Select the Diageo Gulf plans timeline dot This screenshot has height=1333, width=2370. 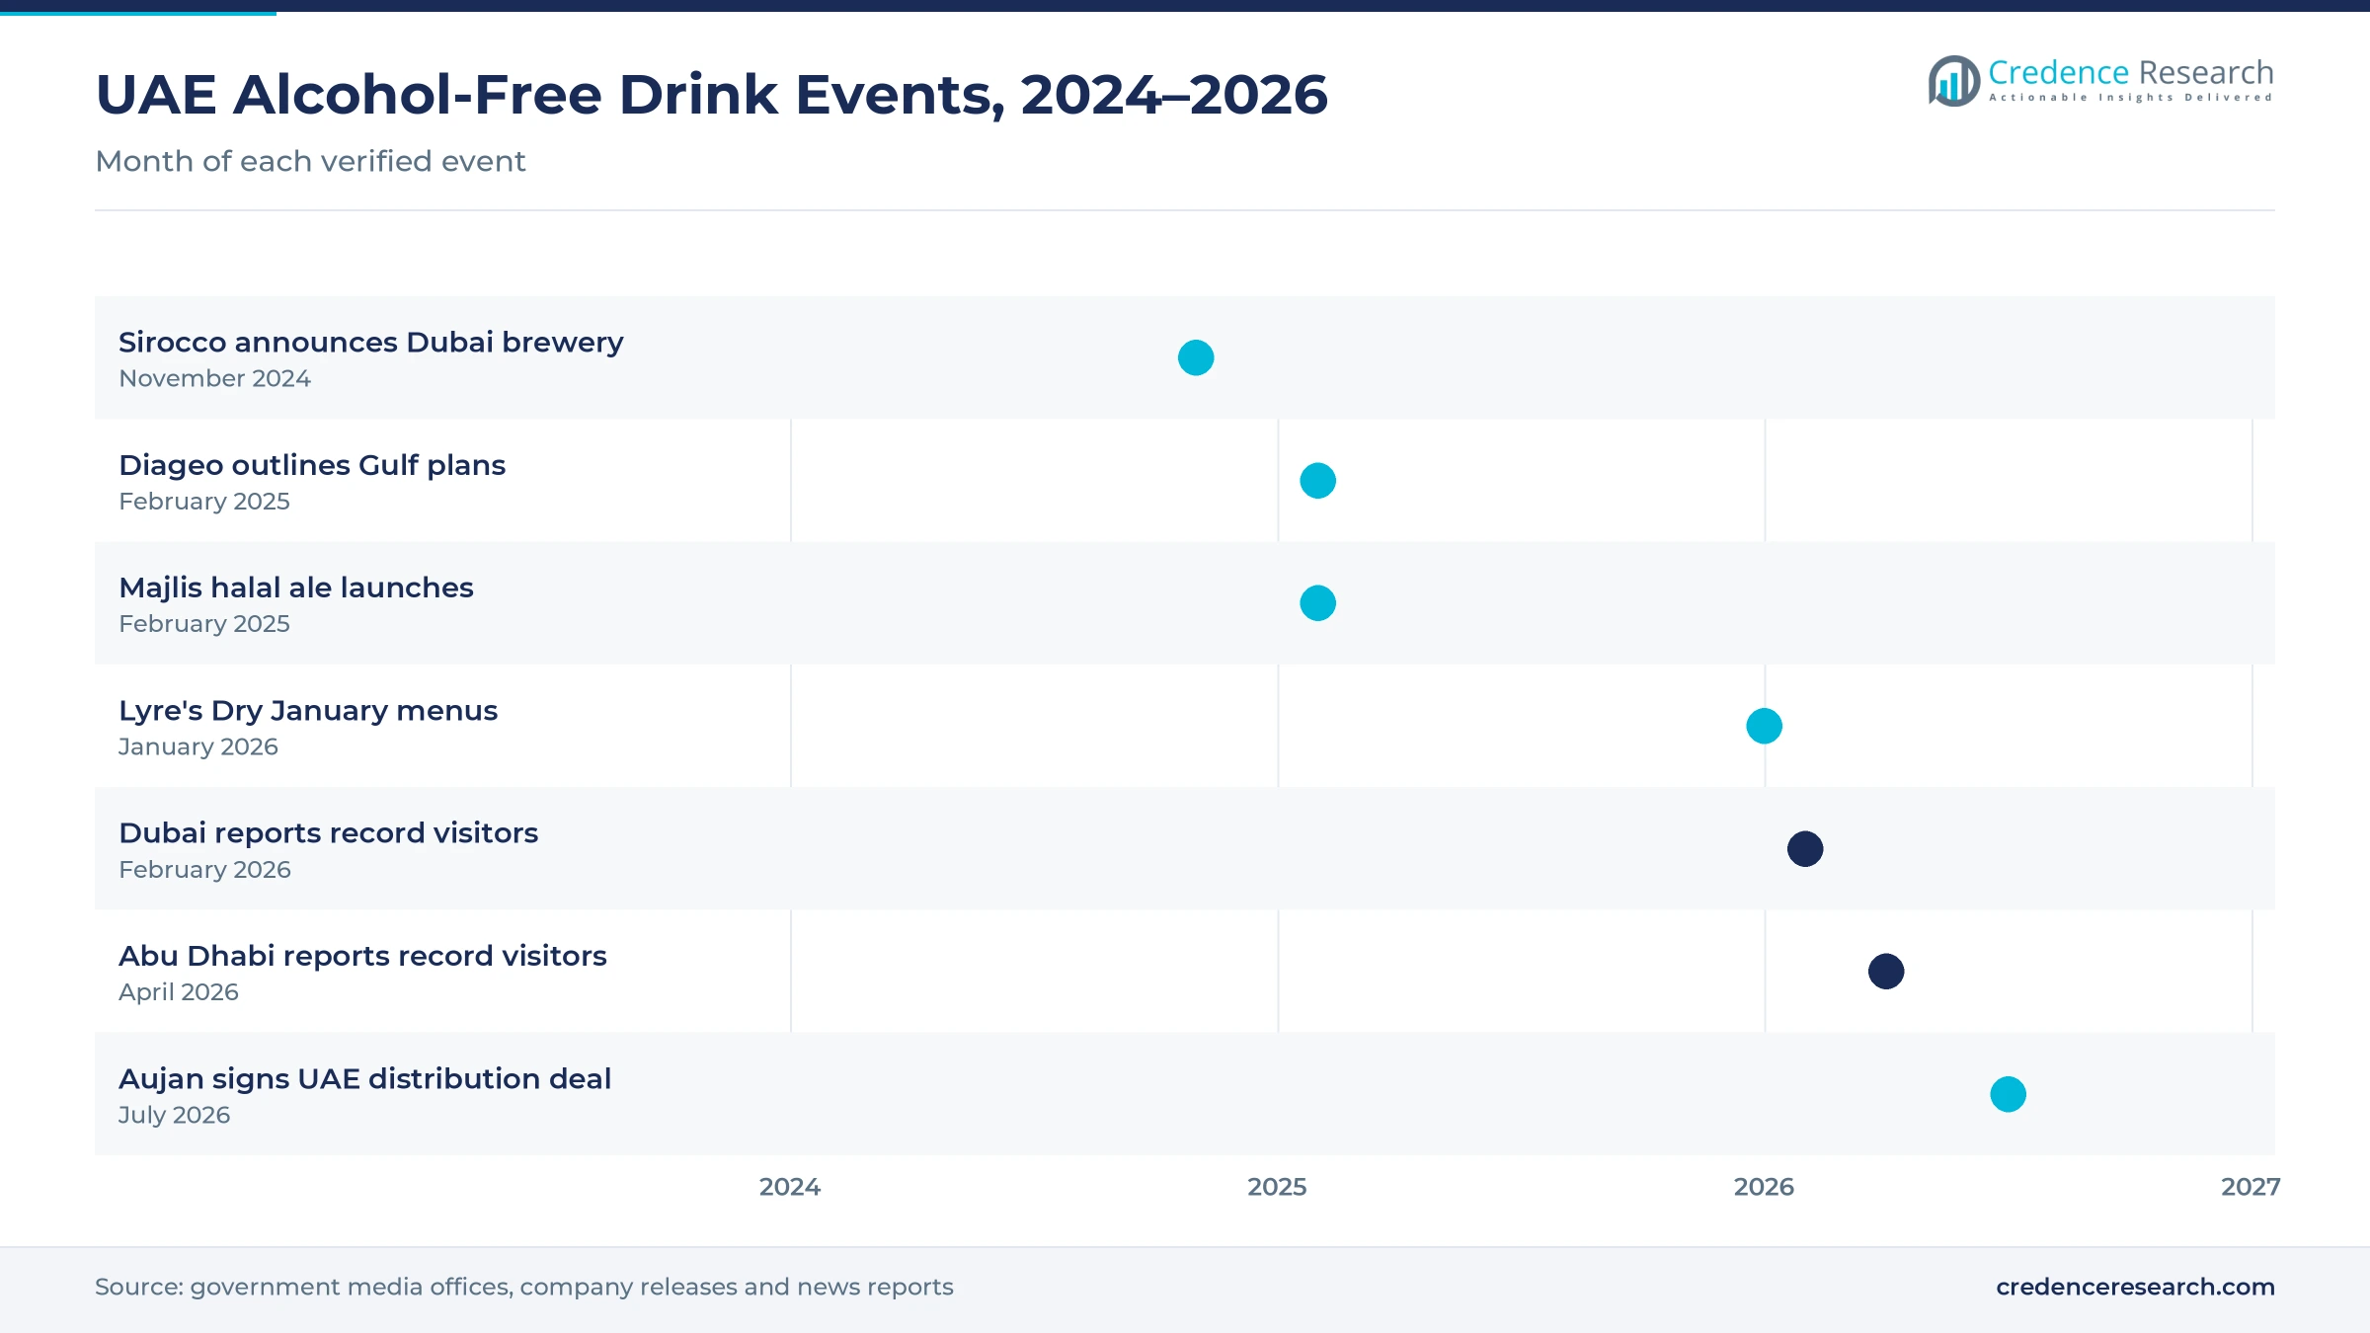[x=1317, y=481]
